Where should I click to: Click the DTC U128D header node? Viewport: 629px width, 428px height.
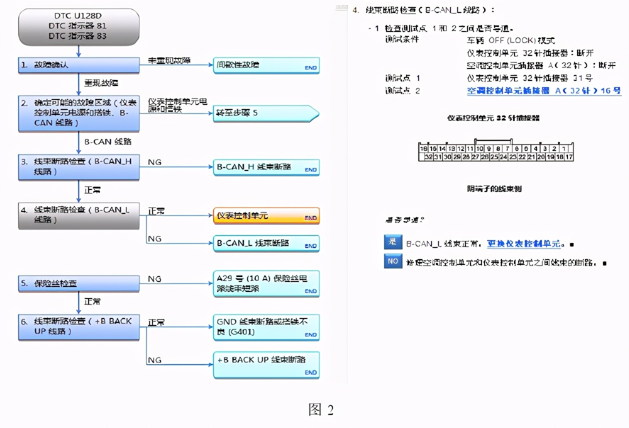[x=78, y=26]
